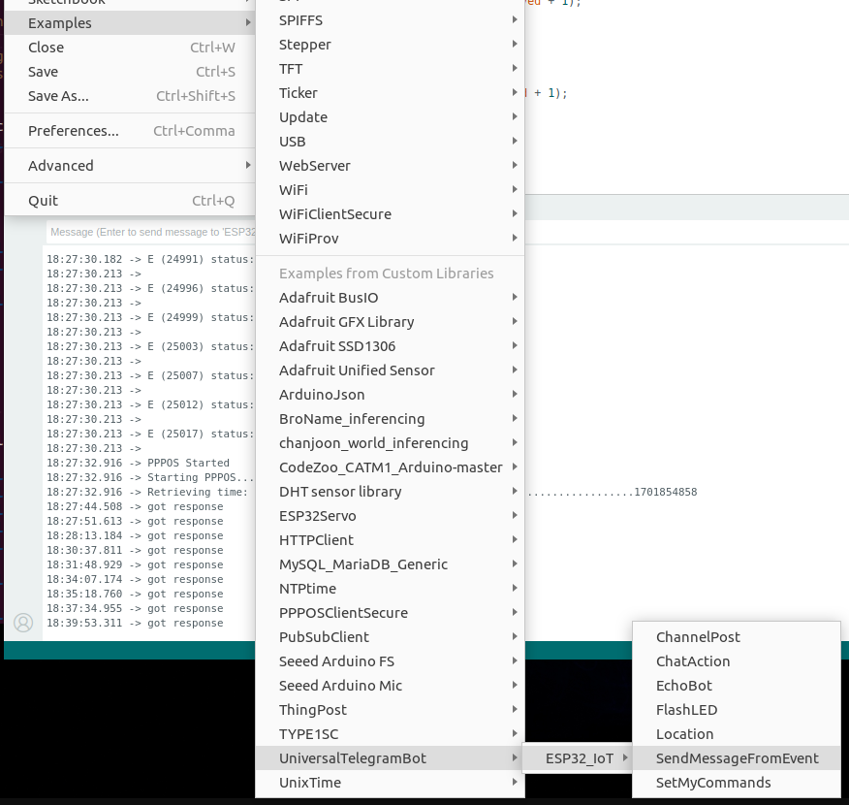Expand Stepper examples submenu

point(390,45)
